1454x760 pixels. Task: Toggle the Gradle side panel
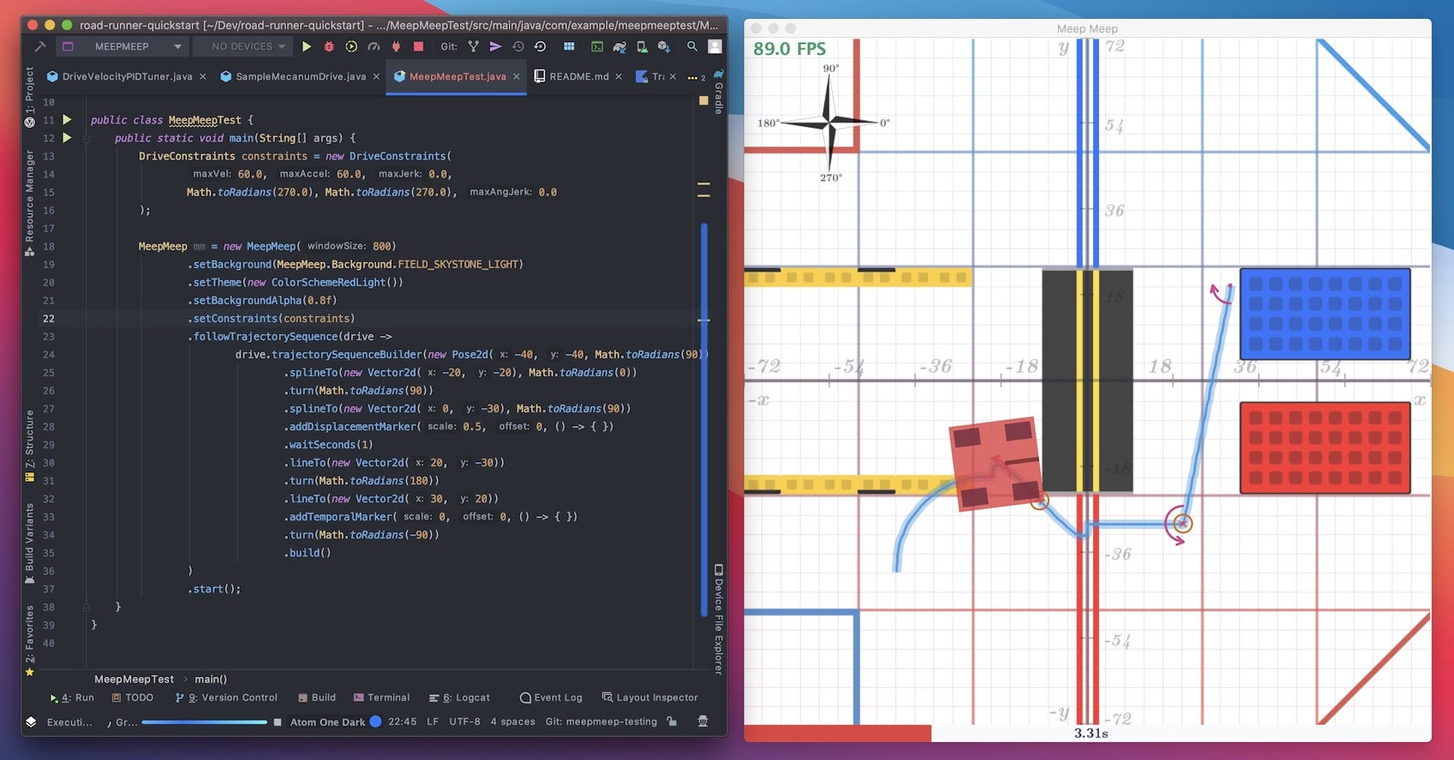718,90
